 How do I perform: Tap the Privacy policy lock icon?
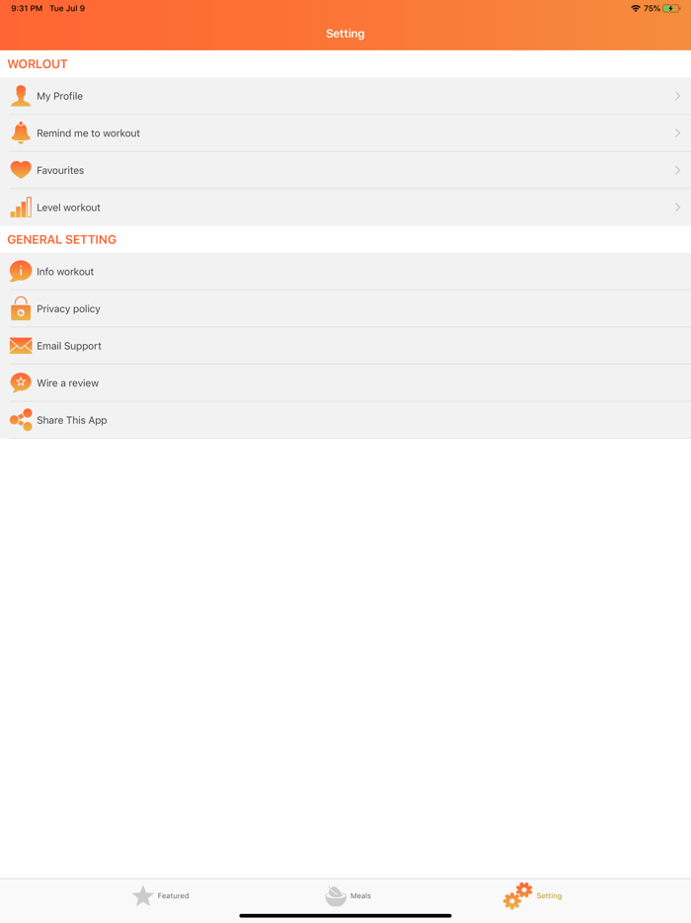[x=21, y=308]
